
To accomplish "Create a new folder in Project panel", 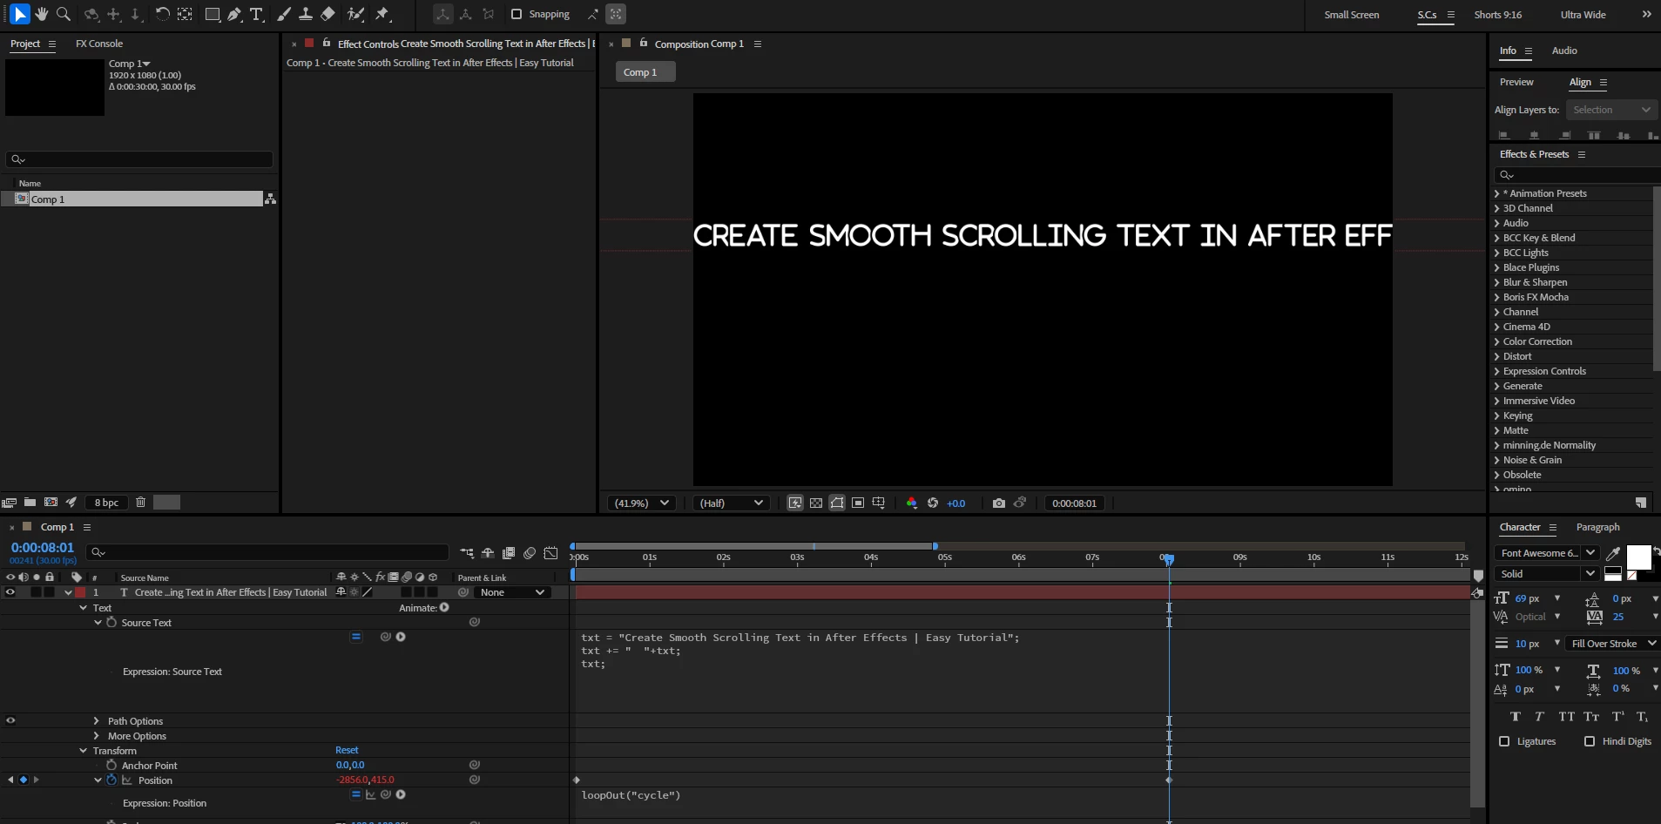I will pos(30,503).
